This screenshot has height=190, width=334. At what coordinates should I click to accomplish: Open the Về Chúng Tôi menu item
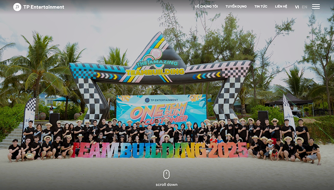[x=206, y=7]
